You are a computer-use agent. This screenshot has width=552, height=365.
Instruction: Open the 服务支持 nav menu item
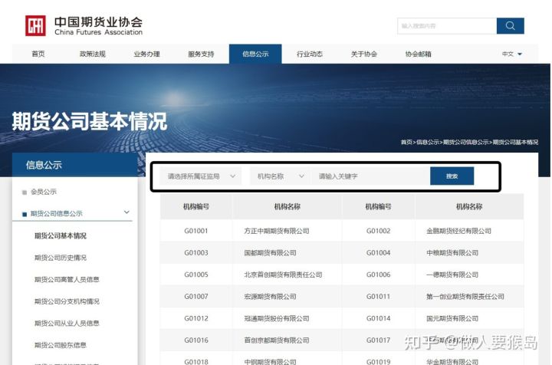[201, 54]
